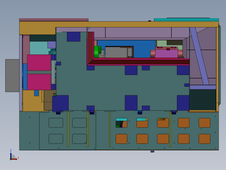Viewport: 226px width, 170px height.
Task: Pick the gray box inside the blue panel
Action: tap(116, 52)
